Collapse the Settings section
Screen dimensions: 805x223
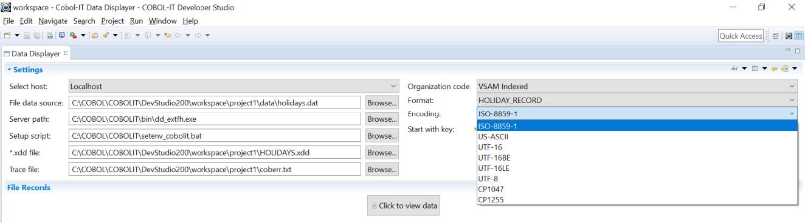point(9,70)
